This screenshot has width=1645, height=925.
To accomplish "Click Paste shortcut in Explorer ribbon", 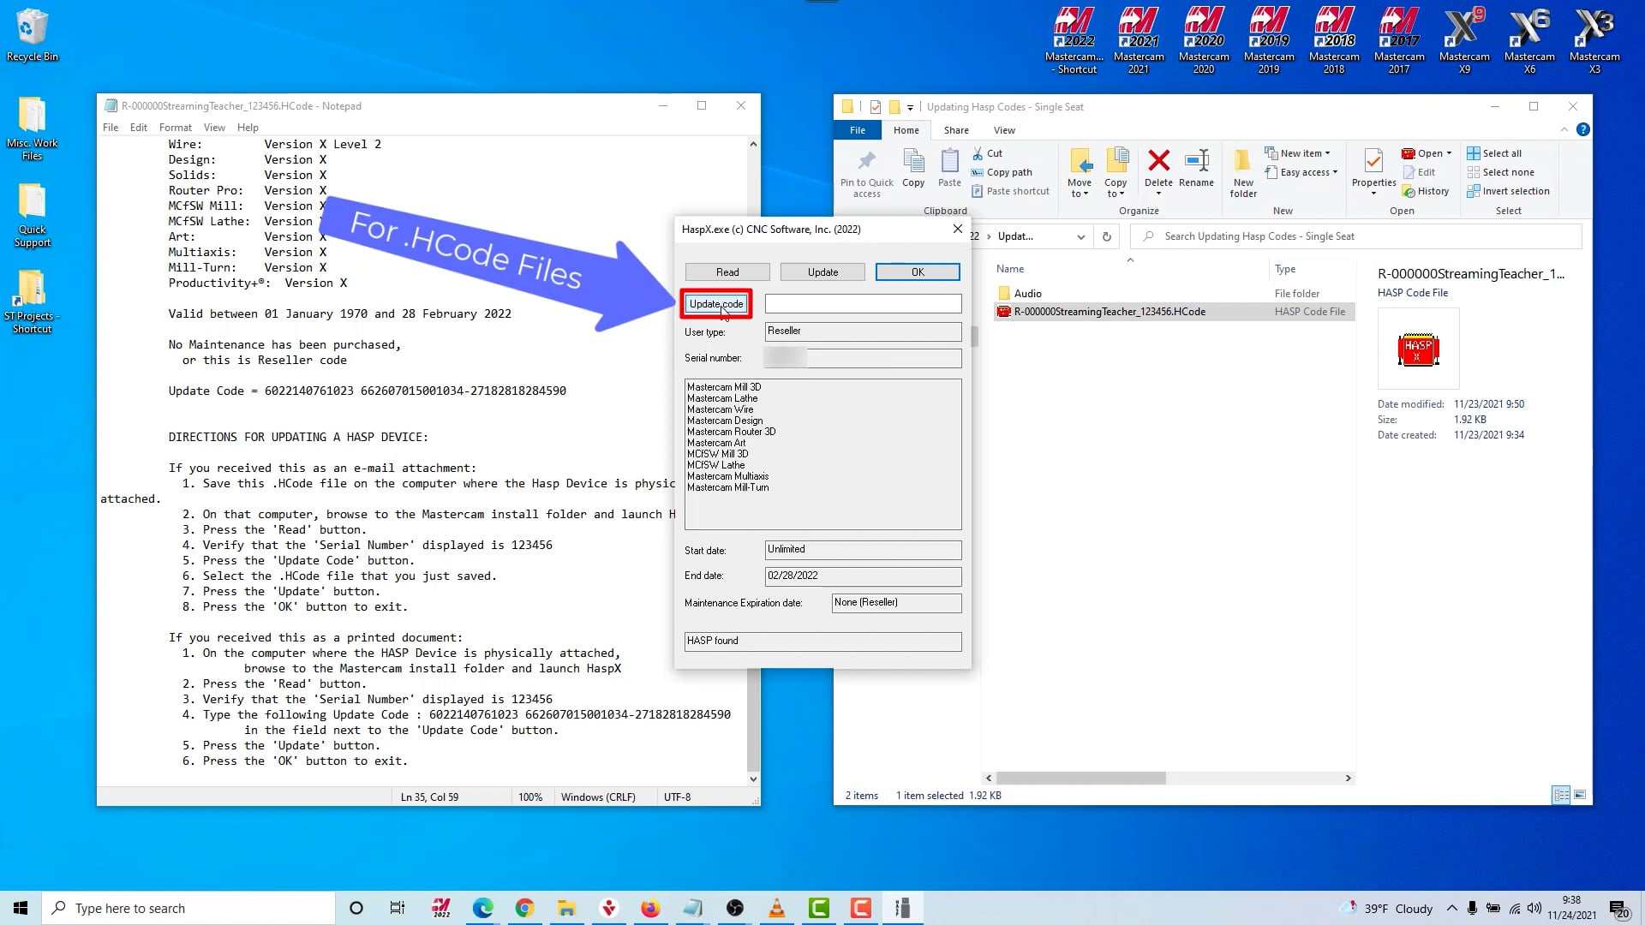I will (x=1010, y=191).
